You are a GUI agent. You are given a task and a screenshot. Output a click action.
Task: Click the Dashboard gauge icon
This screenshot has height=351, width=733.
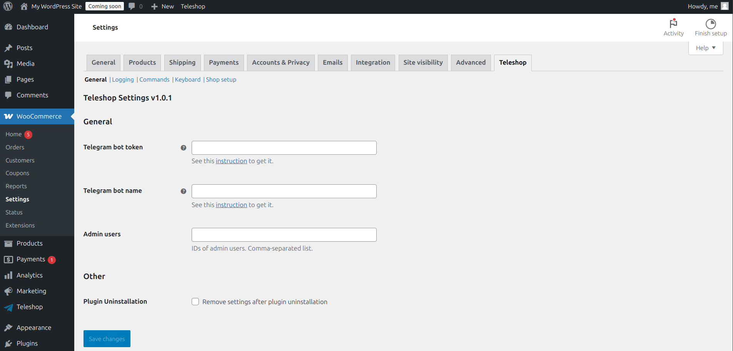coord(8,27)
